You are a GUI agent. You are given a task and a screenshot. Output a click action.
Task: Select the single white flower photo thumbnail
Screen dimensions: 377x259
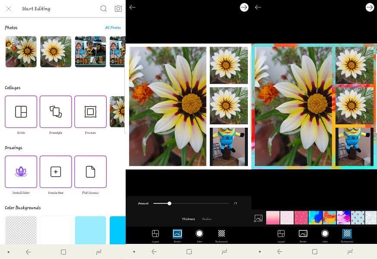[x=56, y=52]
